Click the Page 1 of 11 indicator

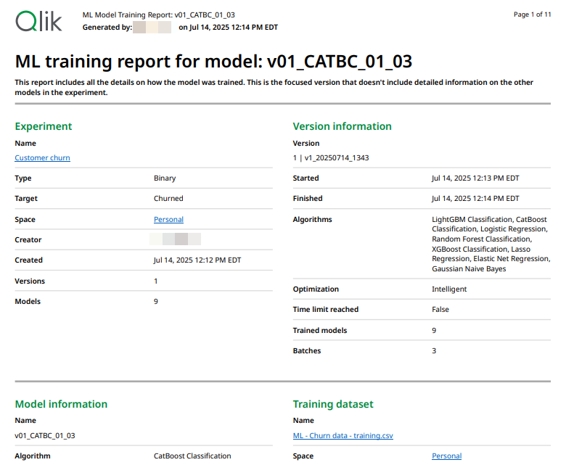click(532, 15)
